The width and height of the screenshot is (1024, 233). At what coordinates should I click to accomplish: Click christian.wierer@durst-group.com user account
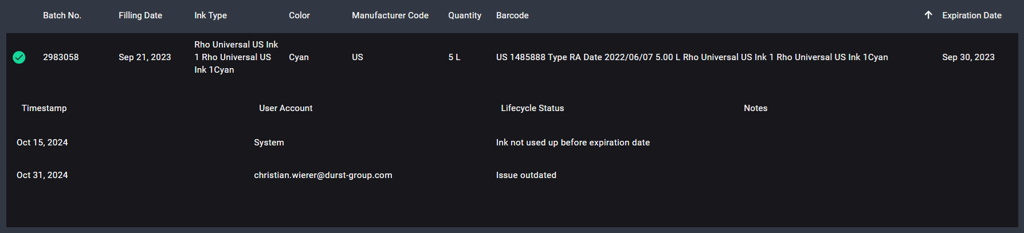(x=323, y=175)
